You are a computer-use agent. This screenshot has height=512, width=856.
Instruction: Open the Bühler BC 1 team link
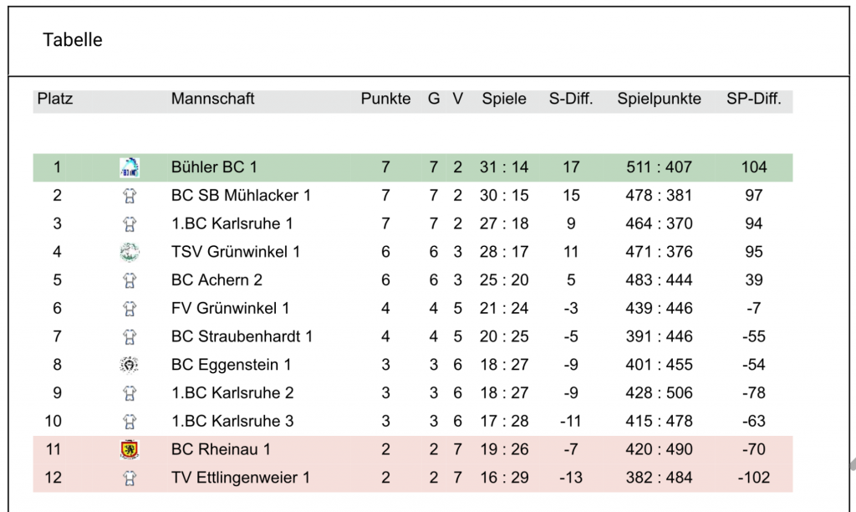point(214,166)
